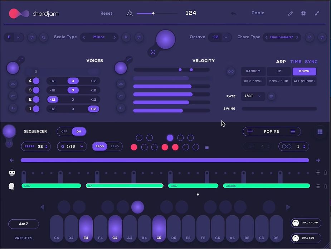Image resolution: width=331 pixels, height=249 pixels.
Task: Click the DRAG SEQ button
Action: click(x=306, y=238)
